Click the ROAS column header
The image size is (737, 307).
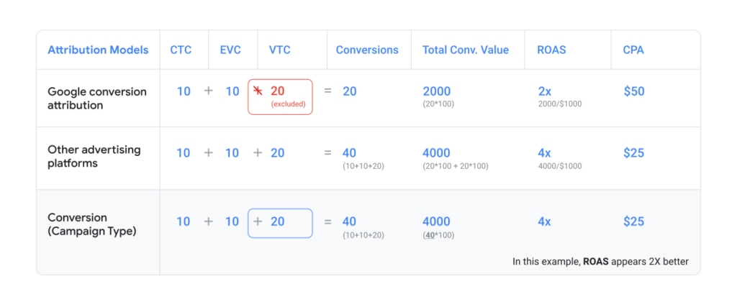click(551, 50)
